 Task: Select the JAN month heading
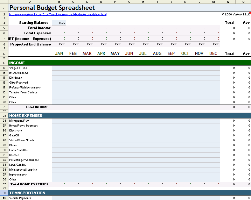[x=59, y=53]
